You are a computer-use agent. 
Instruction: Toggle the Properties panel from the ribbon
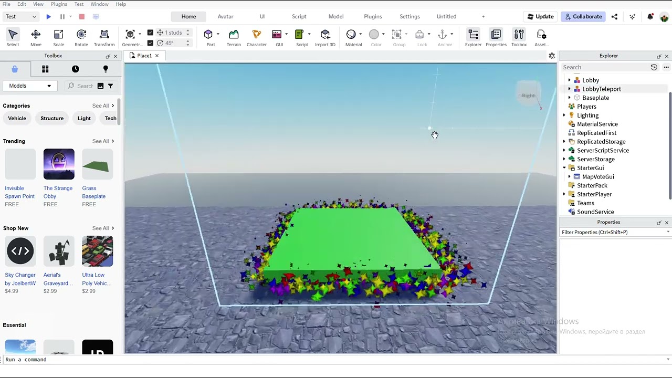tap(496, 38)
